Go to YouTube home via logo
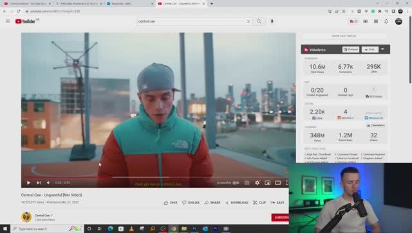Image resolution: width=412 pixels, height=233 pixels. [25, 21]
